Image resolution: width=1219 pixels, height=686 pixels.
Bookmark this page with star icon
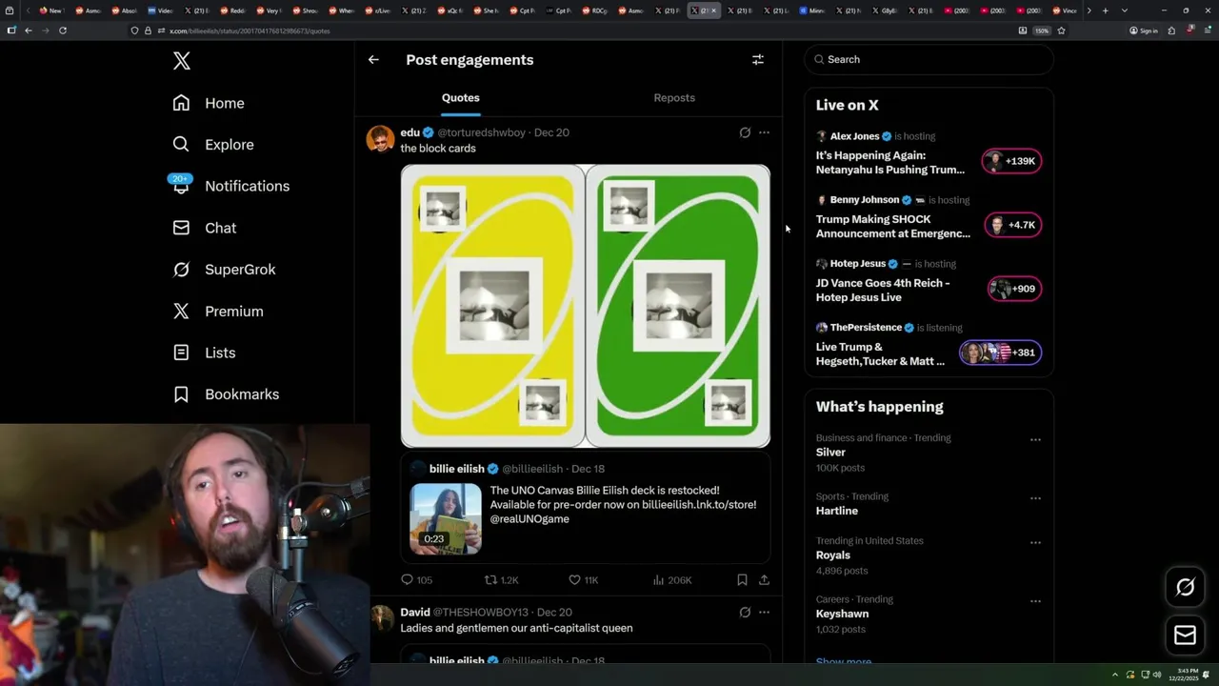[x=1061, y=30]
